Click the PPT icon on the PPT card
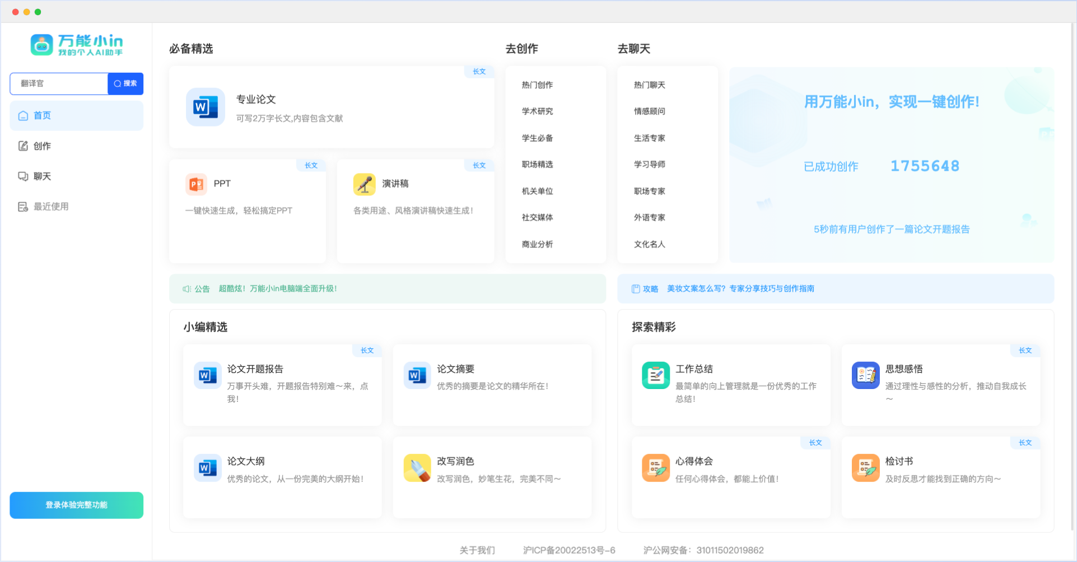The width and height of the screenshot is (1077, 562). tap(196, 184)
